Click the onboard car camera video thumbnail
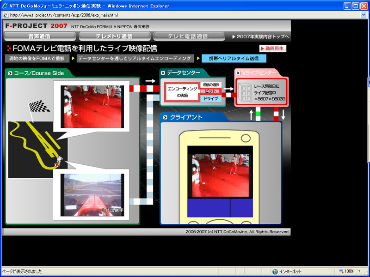The height and width of the screenshot is (277, 370). point(92,195)
